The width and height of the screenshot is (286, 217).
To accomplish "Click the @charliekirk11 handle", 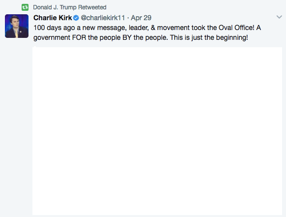I will point(103,18).
